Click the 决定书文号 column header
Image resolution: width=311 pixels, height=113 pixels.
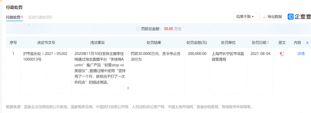click(46, 43)
